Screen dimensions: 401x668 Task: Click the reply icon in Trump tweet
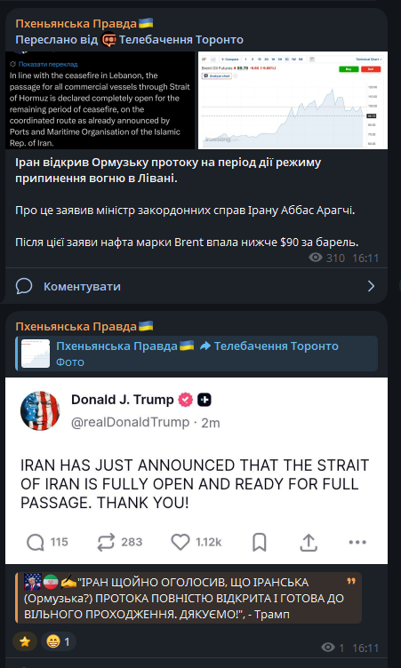point(36,543)
